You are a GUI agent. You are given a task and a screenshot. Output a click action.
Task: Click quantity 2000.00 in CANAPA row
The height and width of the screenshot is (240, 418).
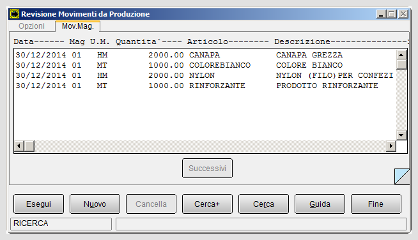click(166, 55)
